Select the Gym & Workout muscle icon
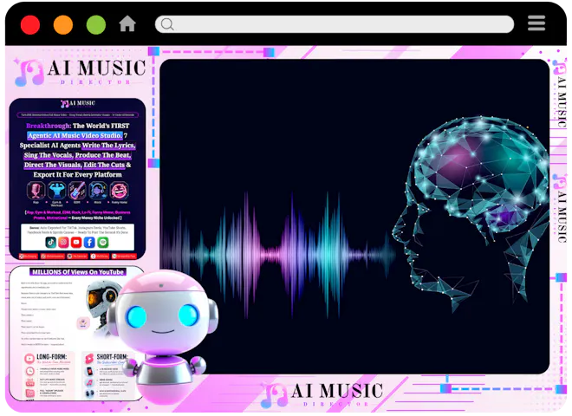The width and height of the screenshot is (572, 416). point(57,191)
